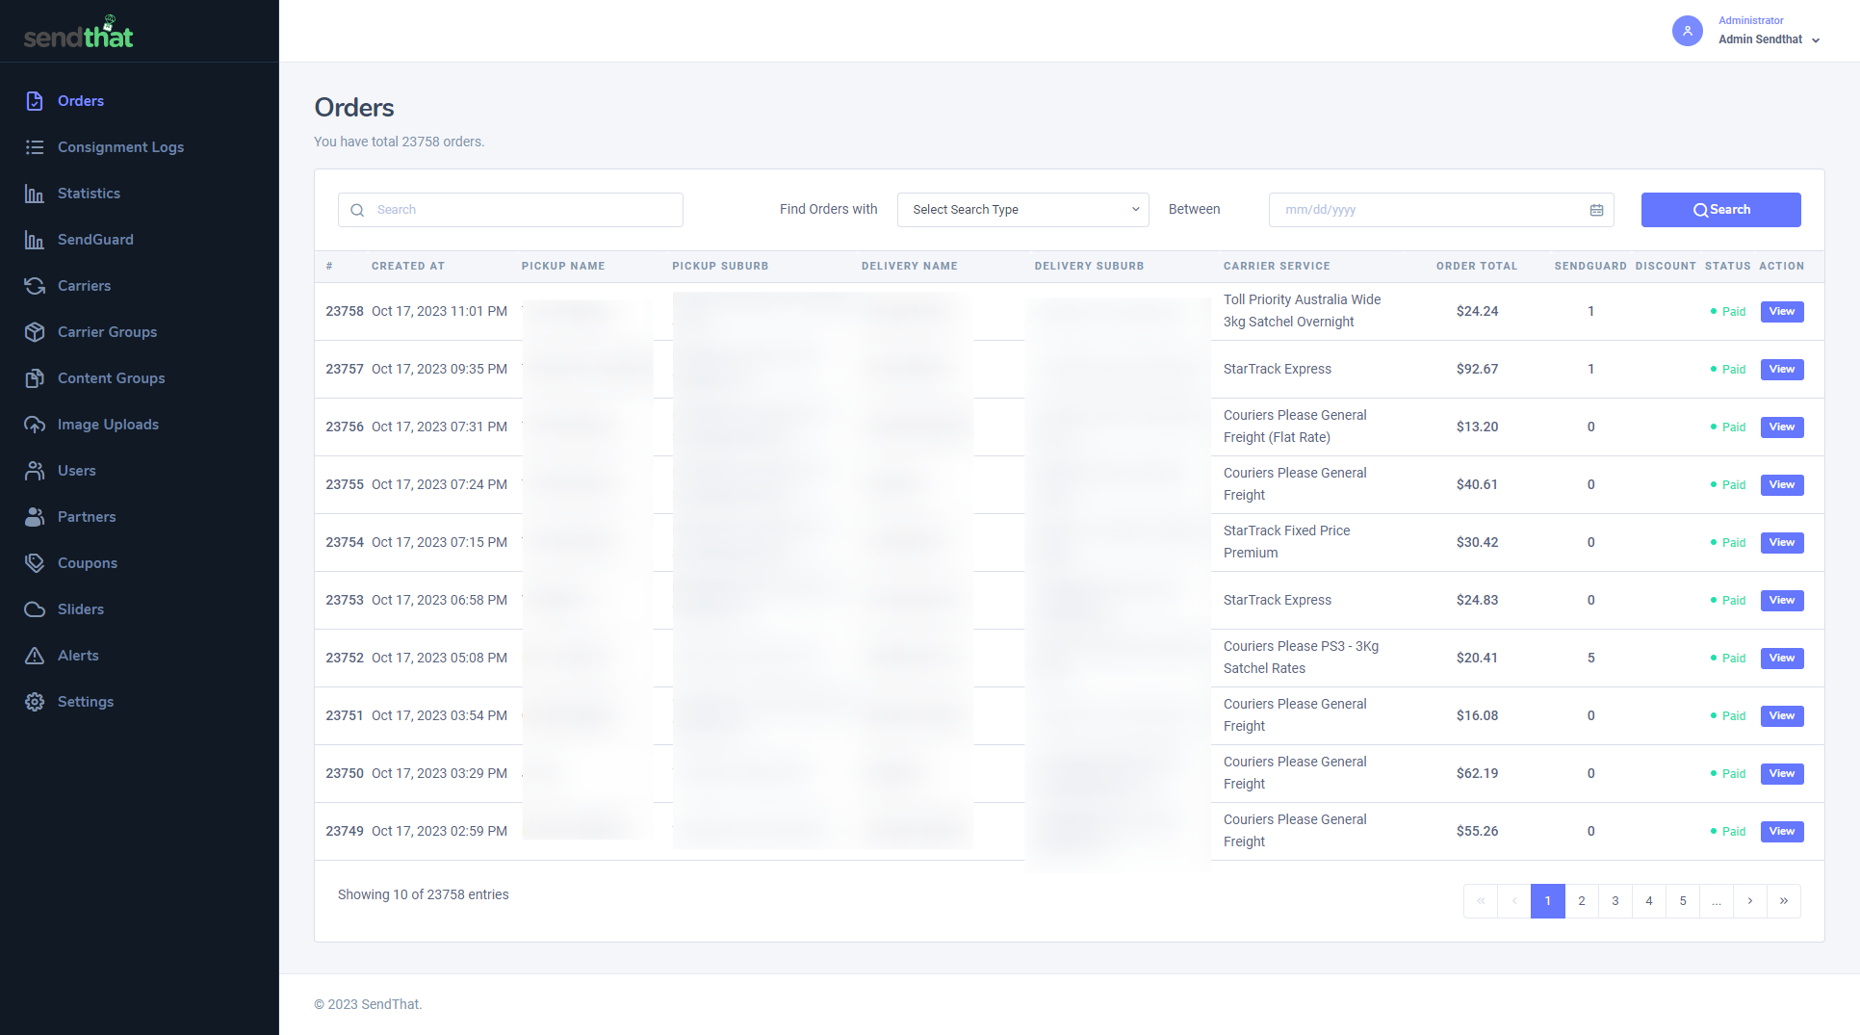Viewport: 1860px width, 1035px height.
Task: Click the magnifier icon in search box
Action: pos(357,210)
